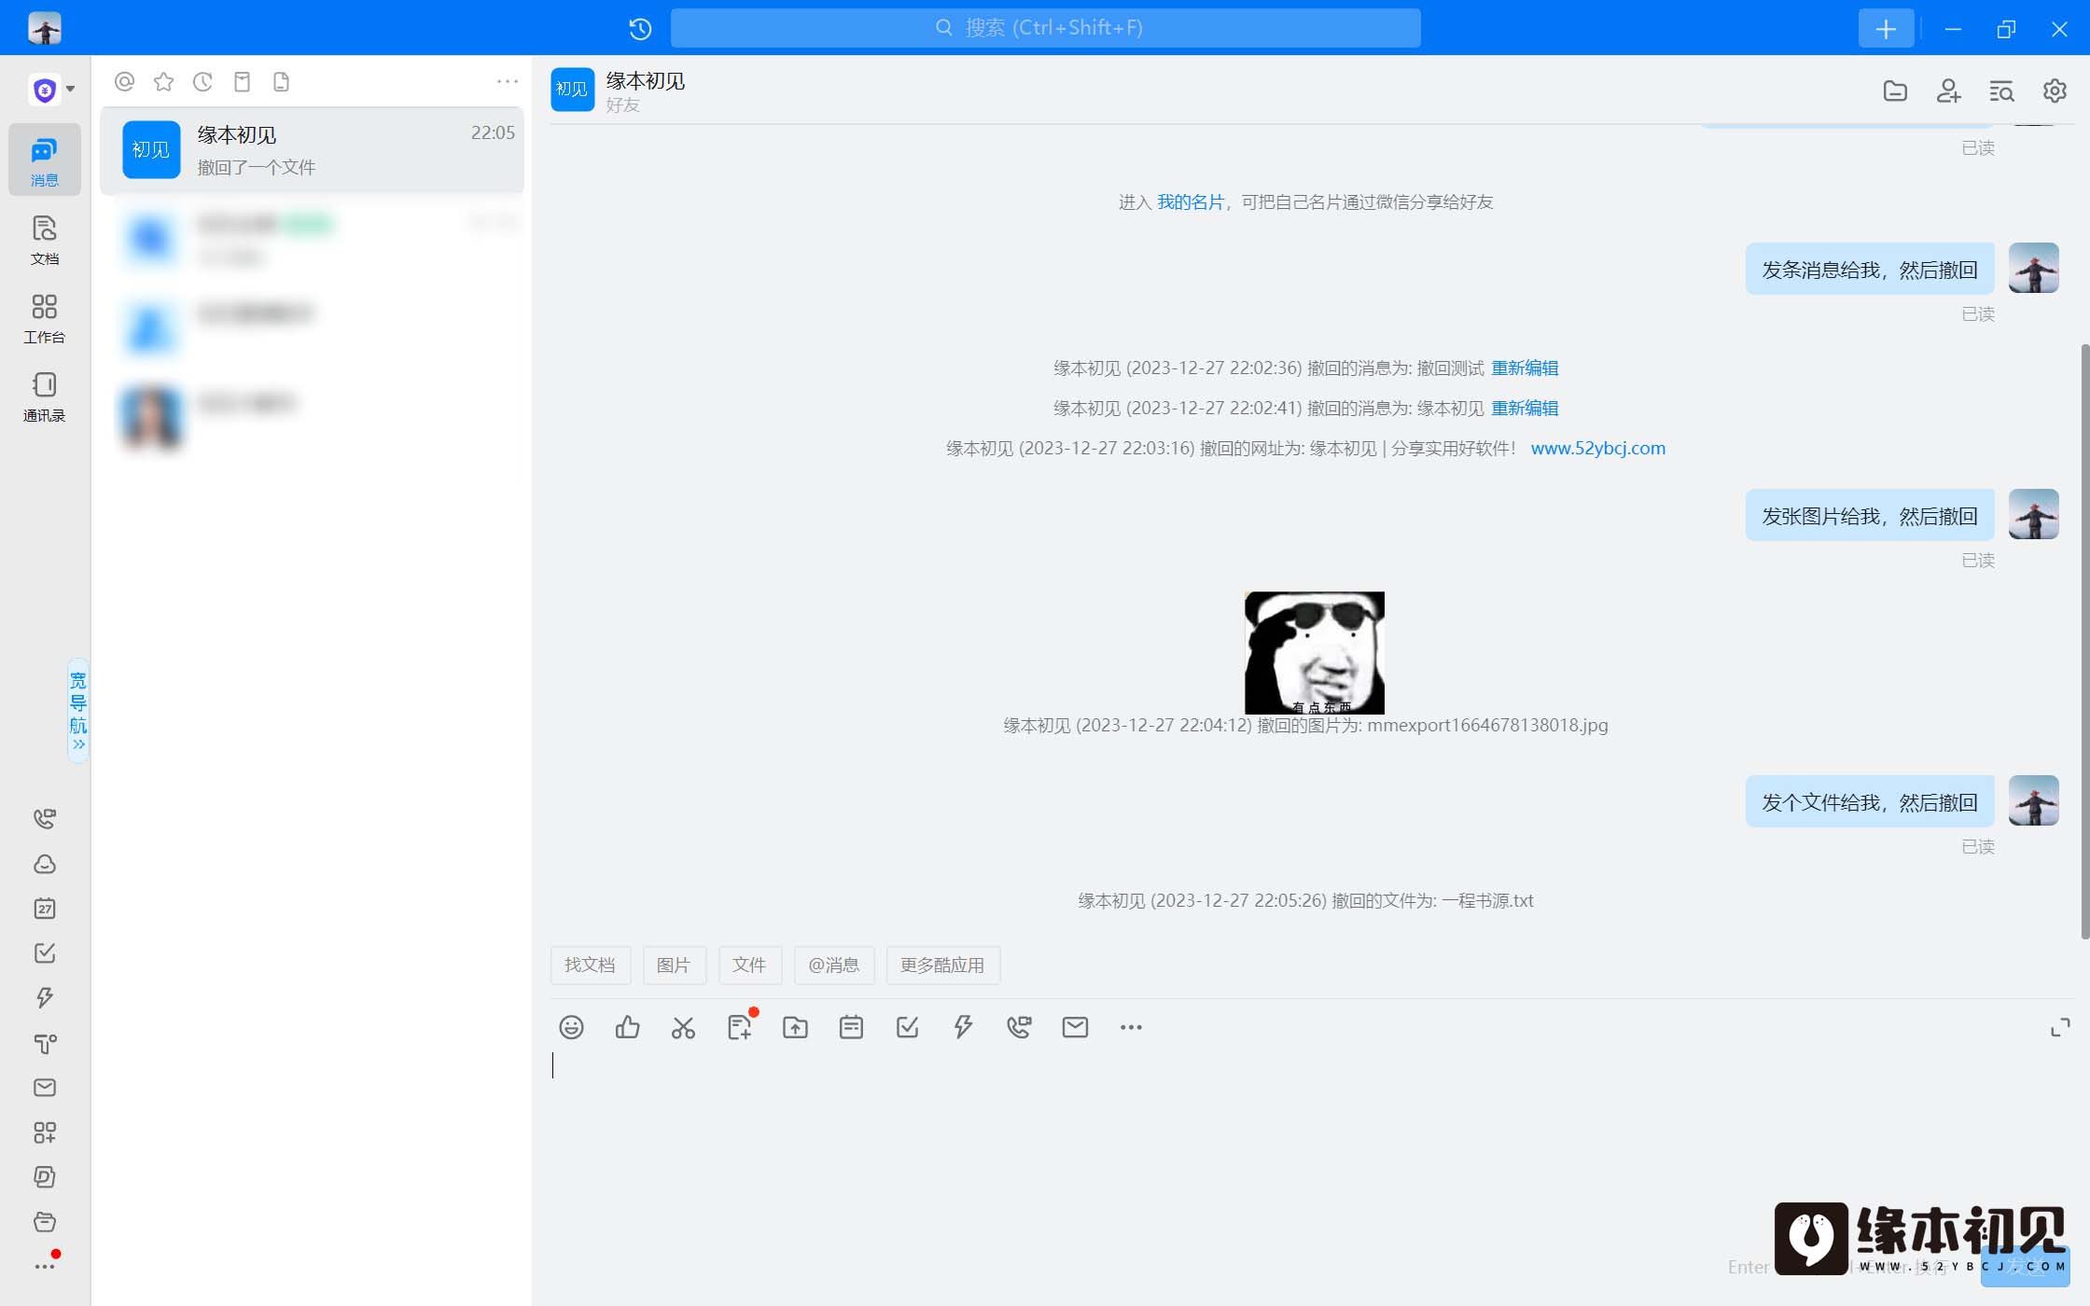Open the sidebar more dots with red badge

click(47, 1264)
